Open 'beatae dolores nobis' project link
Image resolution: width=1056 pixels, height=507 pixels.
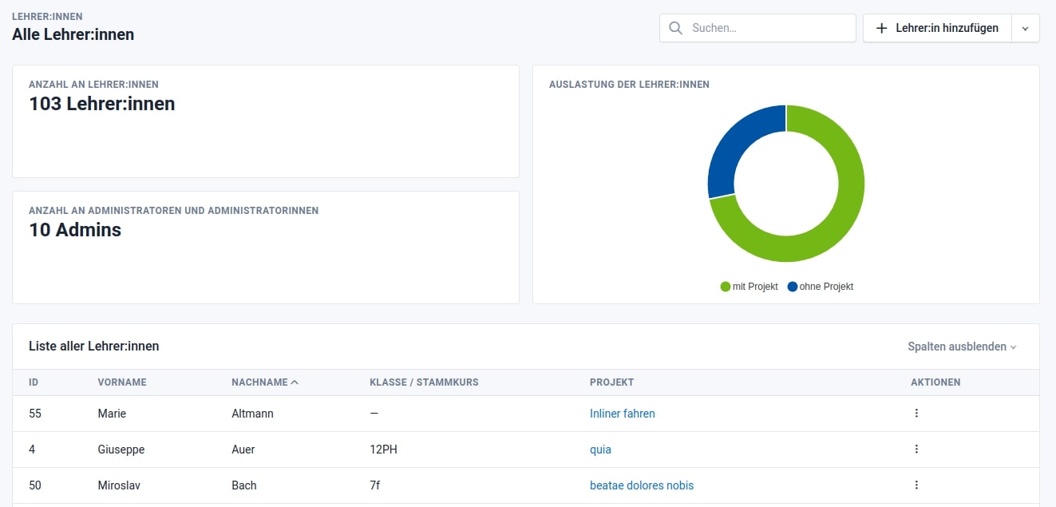[641, 485]
